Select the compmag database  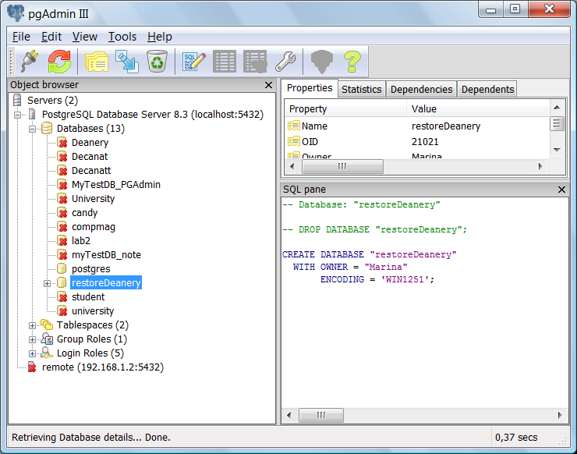[x=93, y=227]
